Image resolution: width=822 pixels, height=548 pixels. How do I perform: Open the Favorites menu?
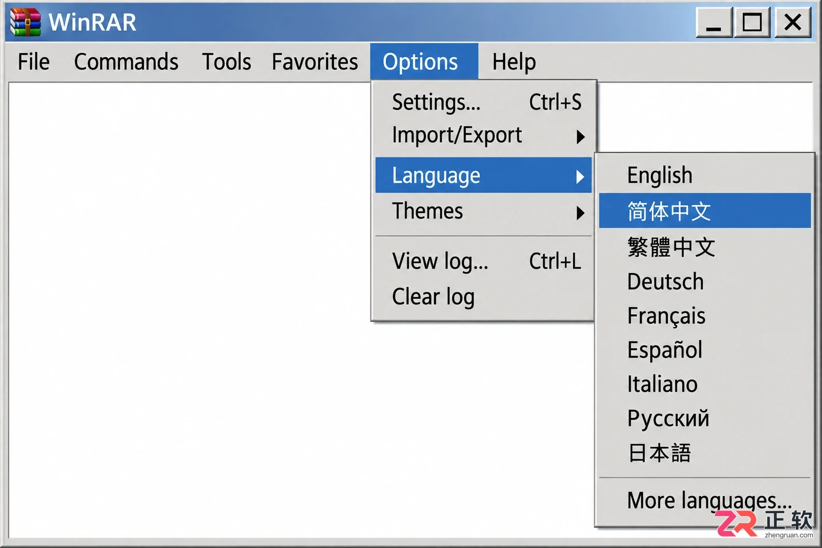tap(315, 62)
